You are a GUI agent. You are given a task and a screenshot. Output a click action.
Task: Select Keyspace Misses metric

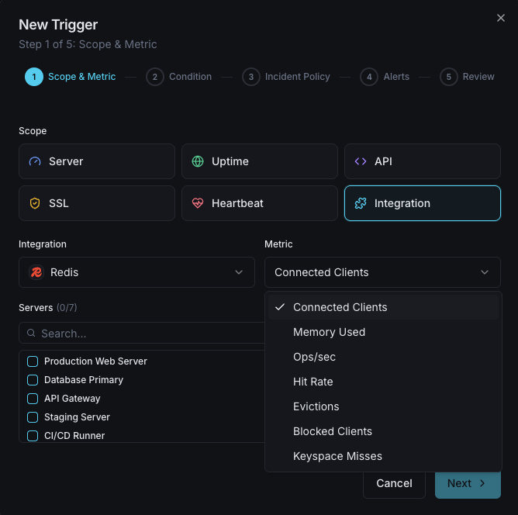(383, 456)
